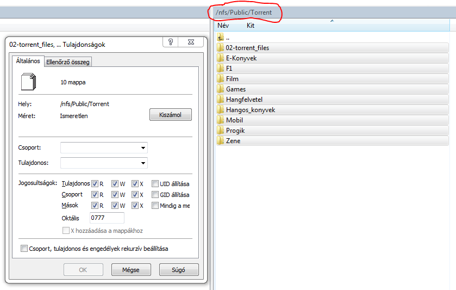Sort by the Név column header

[x=223, y=26]
